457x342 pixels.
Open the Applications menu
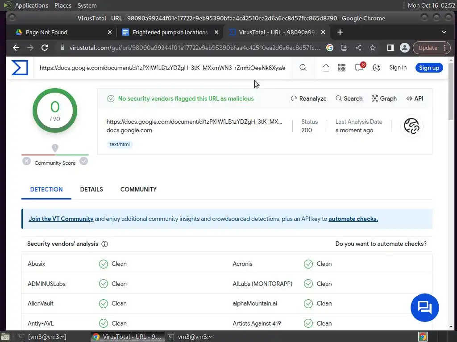point(32,5)
